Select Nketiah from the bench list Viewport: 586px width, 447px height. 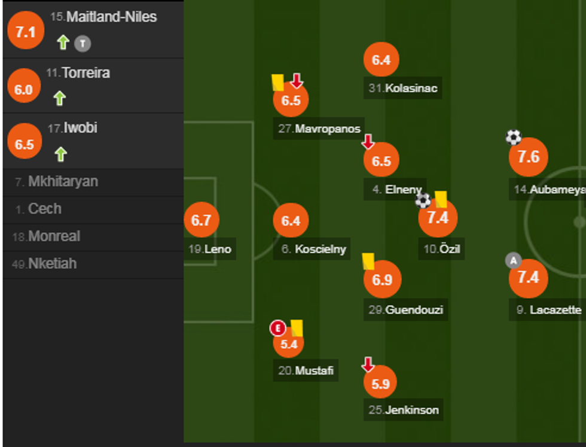pos(52,264)
